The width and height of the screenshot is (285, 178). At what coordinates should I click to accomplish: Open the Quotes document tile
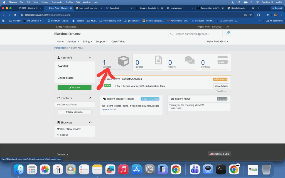[149, 62]
